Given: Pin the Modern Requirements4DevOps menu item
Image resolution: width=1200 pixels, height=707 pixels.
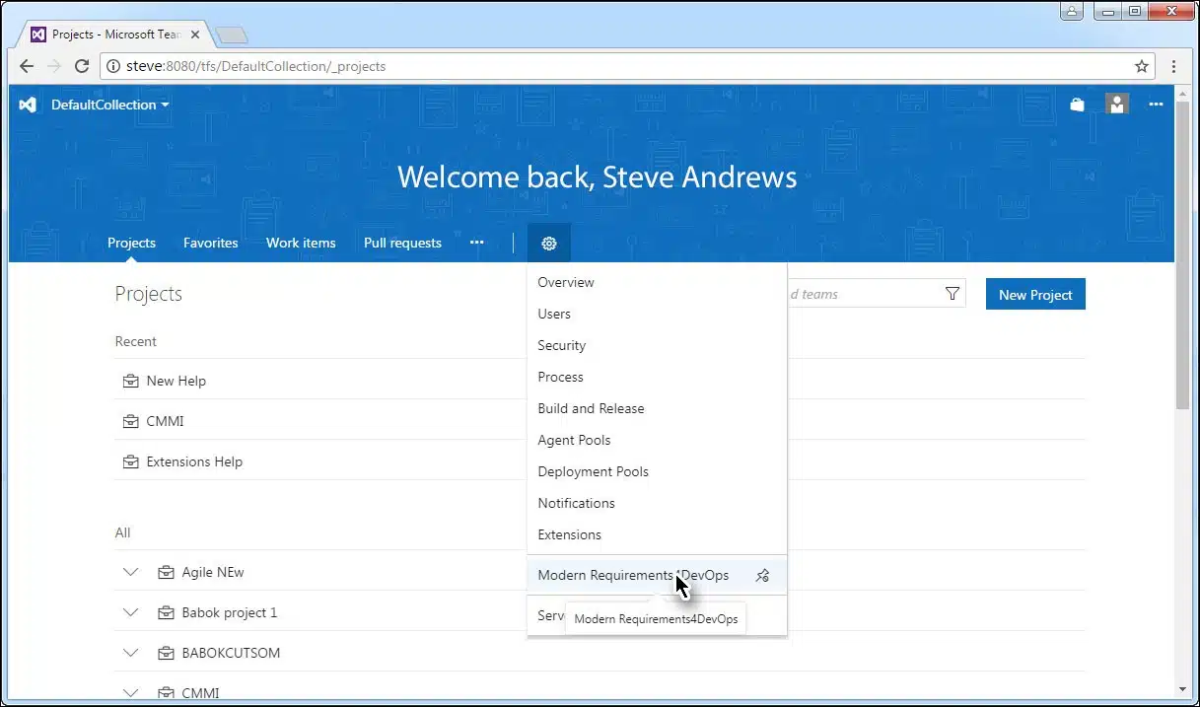Looking at the screenshot, I should point(761,576).
